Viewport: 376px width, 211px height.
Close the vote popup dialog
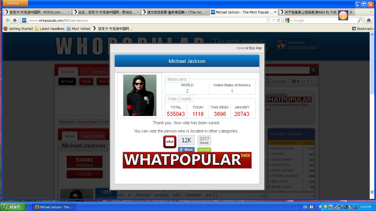click(240, 48)
